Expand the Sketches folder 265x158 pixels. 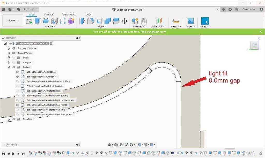pyautogui.click(x=9, y=119)
